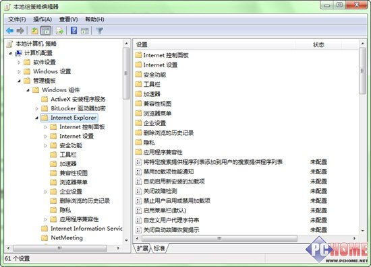The height and width of the screenshot is (267, 371).
Task: Open 企业设置 folder in right list
Action: coord(154,123)
